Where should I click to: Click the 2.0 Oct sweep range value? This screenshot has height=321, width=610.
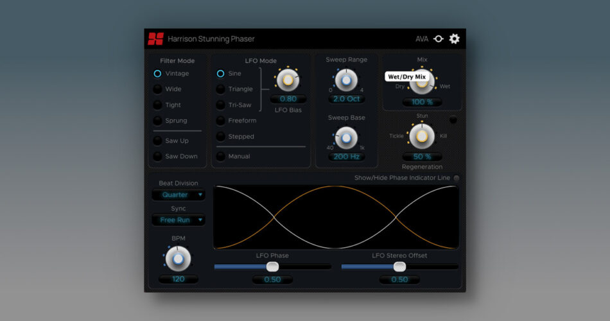[x=347, y=99]
